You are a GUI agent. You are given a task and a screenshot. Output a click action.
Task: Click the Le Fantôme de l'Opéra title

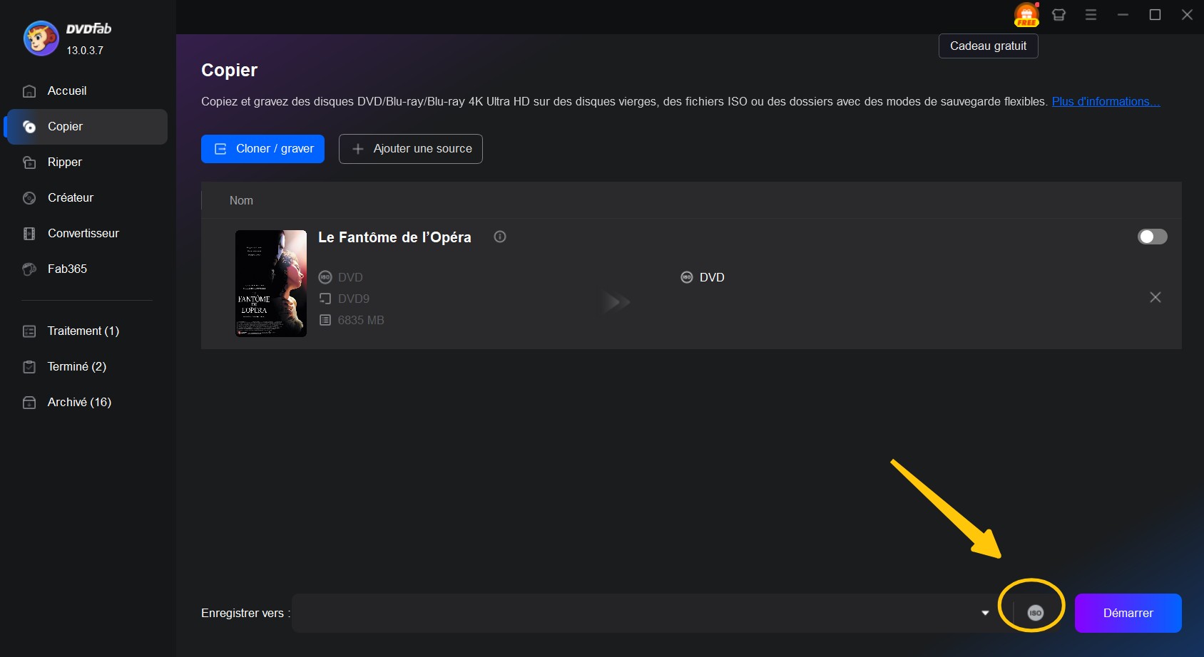coord(394,237)
